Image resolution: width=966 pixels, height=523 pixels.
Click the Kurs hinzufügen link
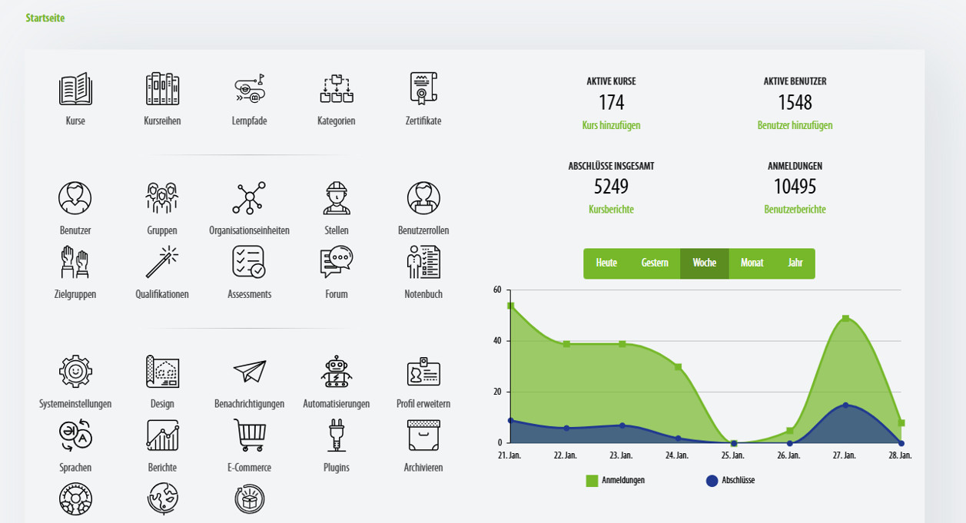pos(611,125)
